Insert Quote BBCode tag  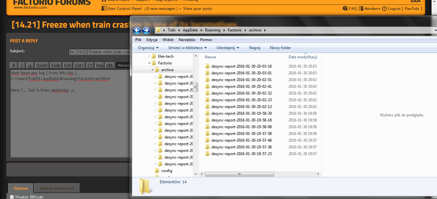pyautogui.click(x=42, y=65)
